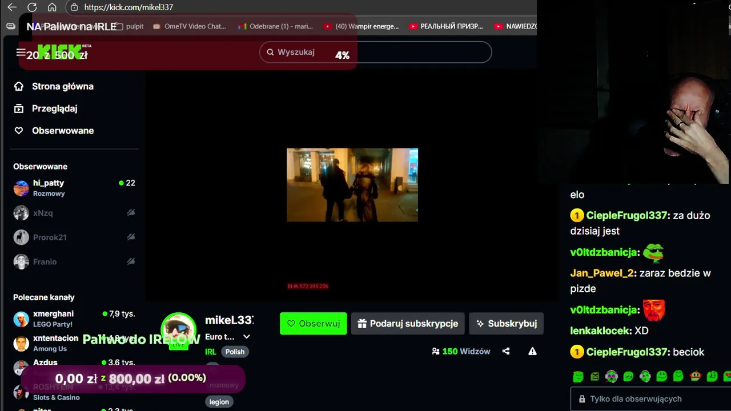Screen dimensions: 731x411
Task: Click the chat input 'Tylko dla obserwujących'
Action: 650,399
